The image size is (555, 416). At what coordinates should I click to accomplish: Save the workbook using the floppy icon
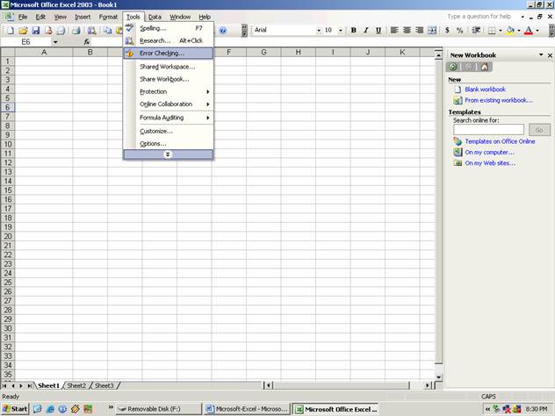[36, 31]
